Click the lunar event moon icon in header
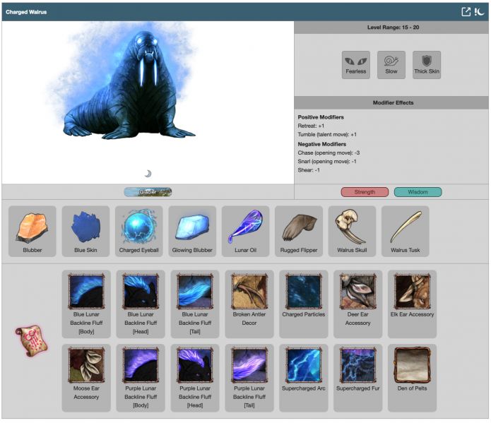The width and height of the screenshot is (491, 423). click(x=480, y=11)
